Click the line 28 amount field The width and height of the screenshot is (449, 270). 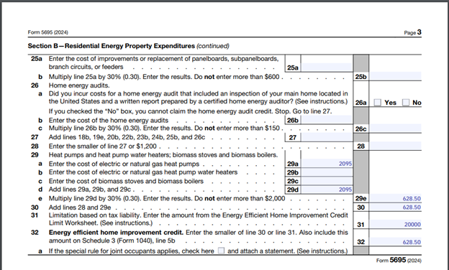click(396, 146)
